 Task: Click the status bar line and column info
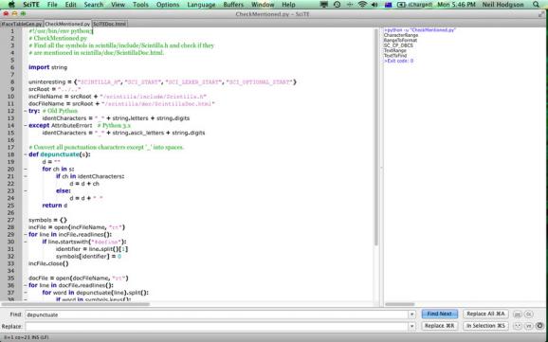pyautogui.click(x=27, y=337)
